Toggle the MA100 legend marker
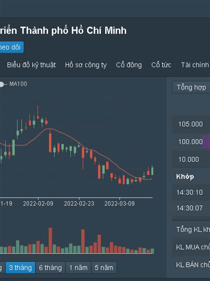Screen dimensions: 210x281 2,84
